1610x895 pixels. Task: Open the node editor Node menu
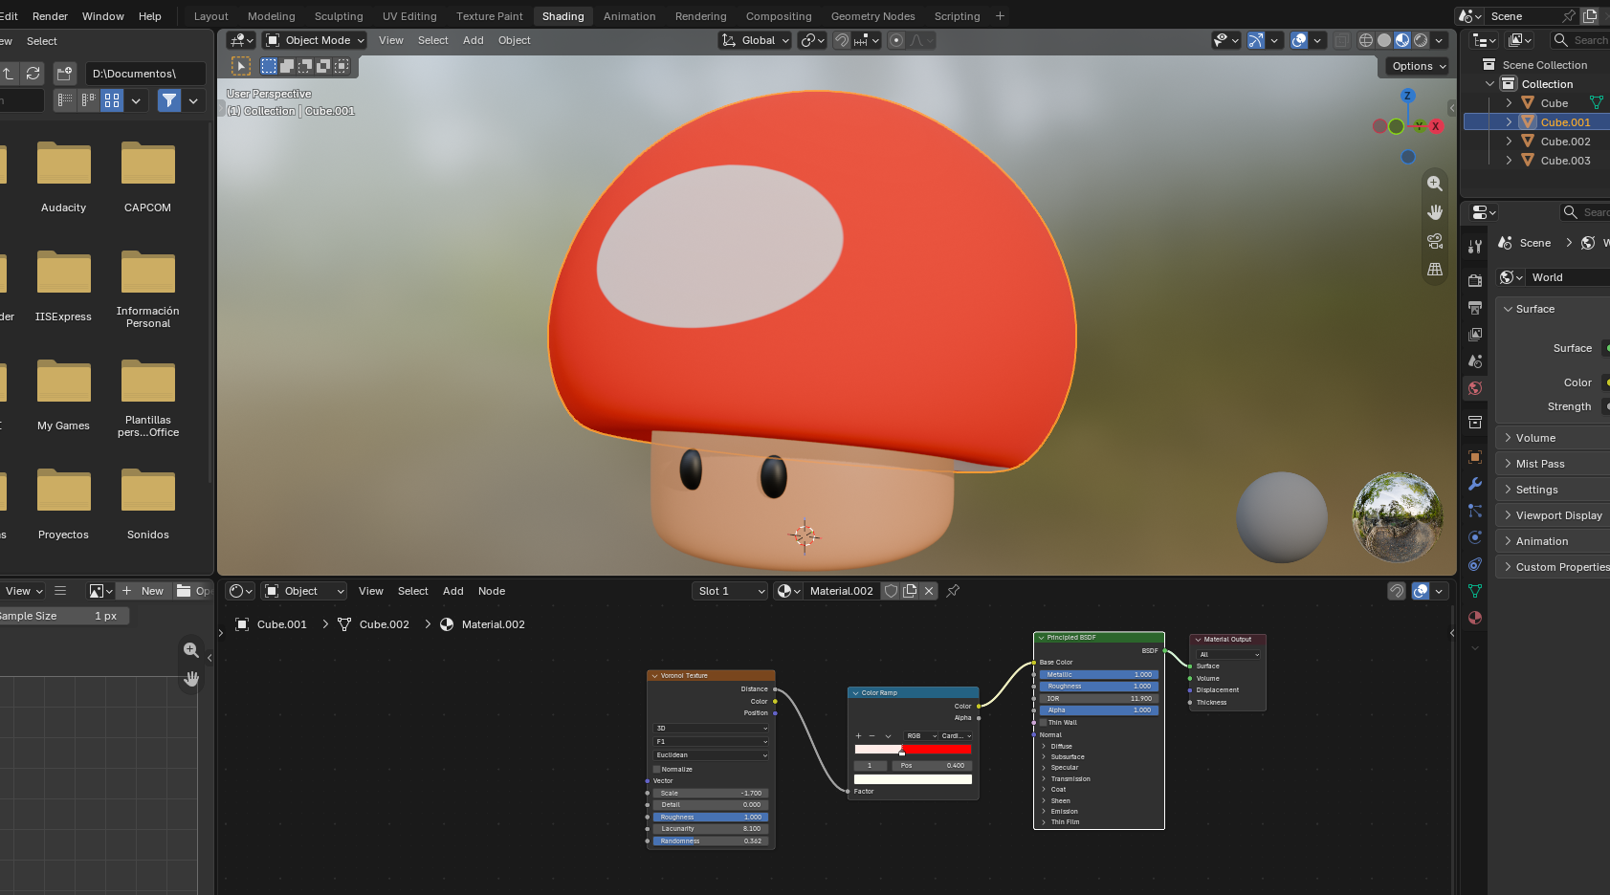coord(492,591)
